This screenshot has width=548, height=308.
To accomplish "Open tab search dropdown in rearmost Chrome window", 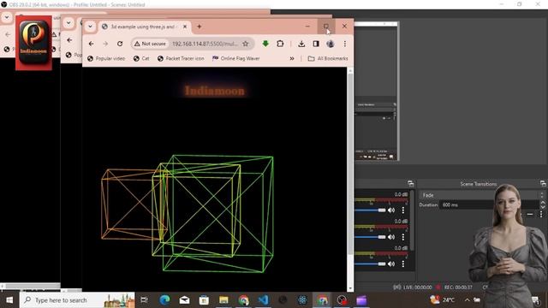I will coord(7,17).
